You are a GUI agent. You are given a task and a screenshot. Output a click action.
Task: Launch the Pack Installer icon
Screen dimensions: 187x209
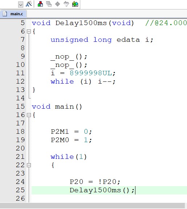pyautogui.click(x=75, y=4)
